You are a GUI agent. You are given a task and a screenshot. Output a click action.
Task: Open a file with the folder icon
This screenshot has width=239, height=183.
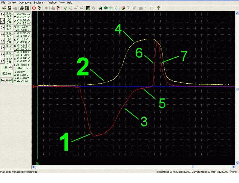pyautogui.click(x=4, y=8)
